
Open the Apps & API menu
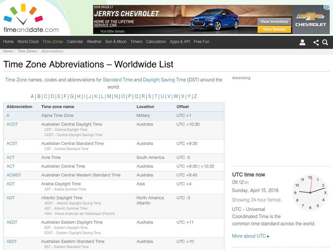180,42
